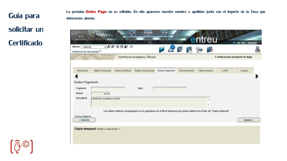Switch to the Acabar tab
287x161 pixels.
pyautogui.click(x=244, y=71)
